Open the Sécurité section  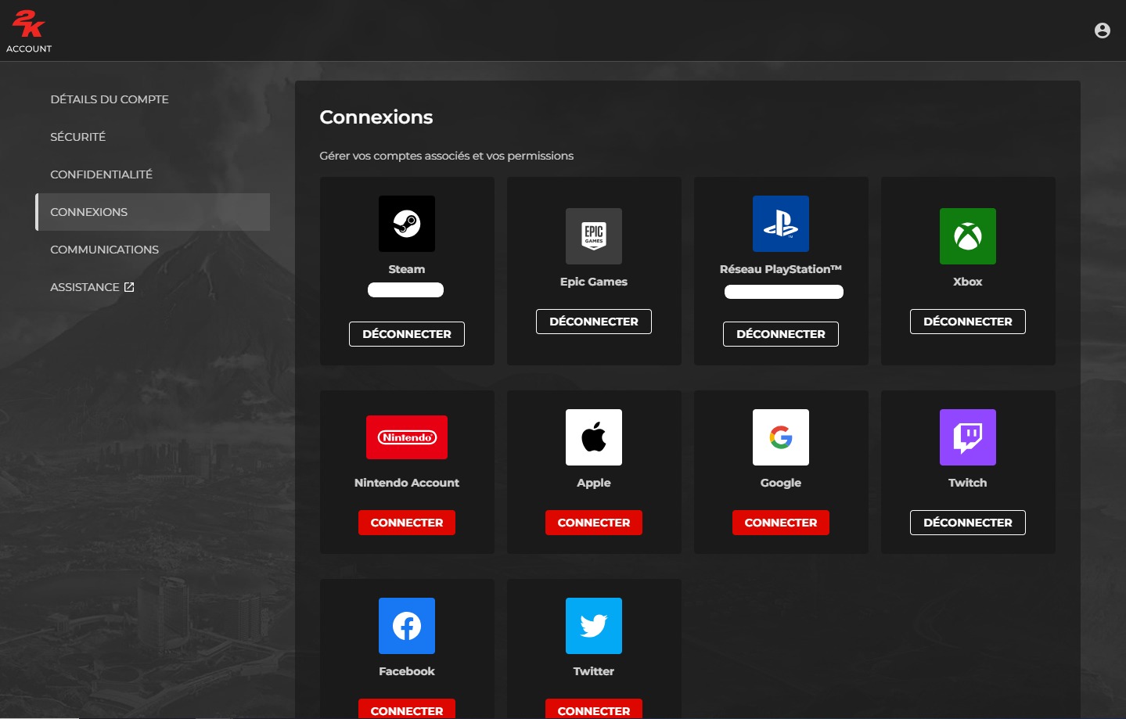point(78,136)
